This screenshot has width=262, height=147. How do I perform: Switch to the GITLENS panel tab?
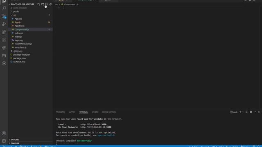[x=95, y=112]
